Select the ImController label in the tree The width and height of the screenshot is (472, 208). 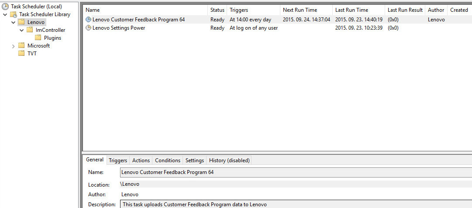(50, 30)
